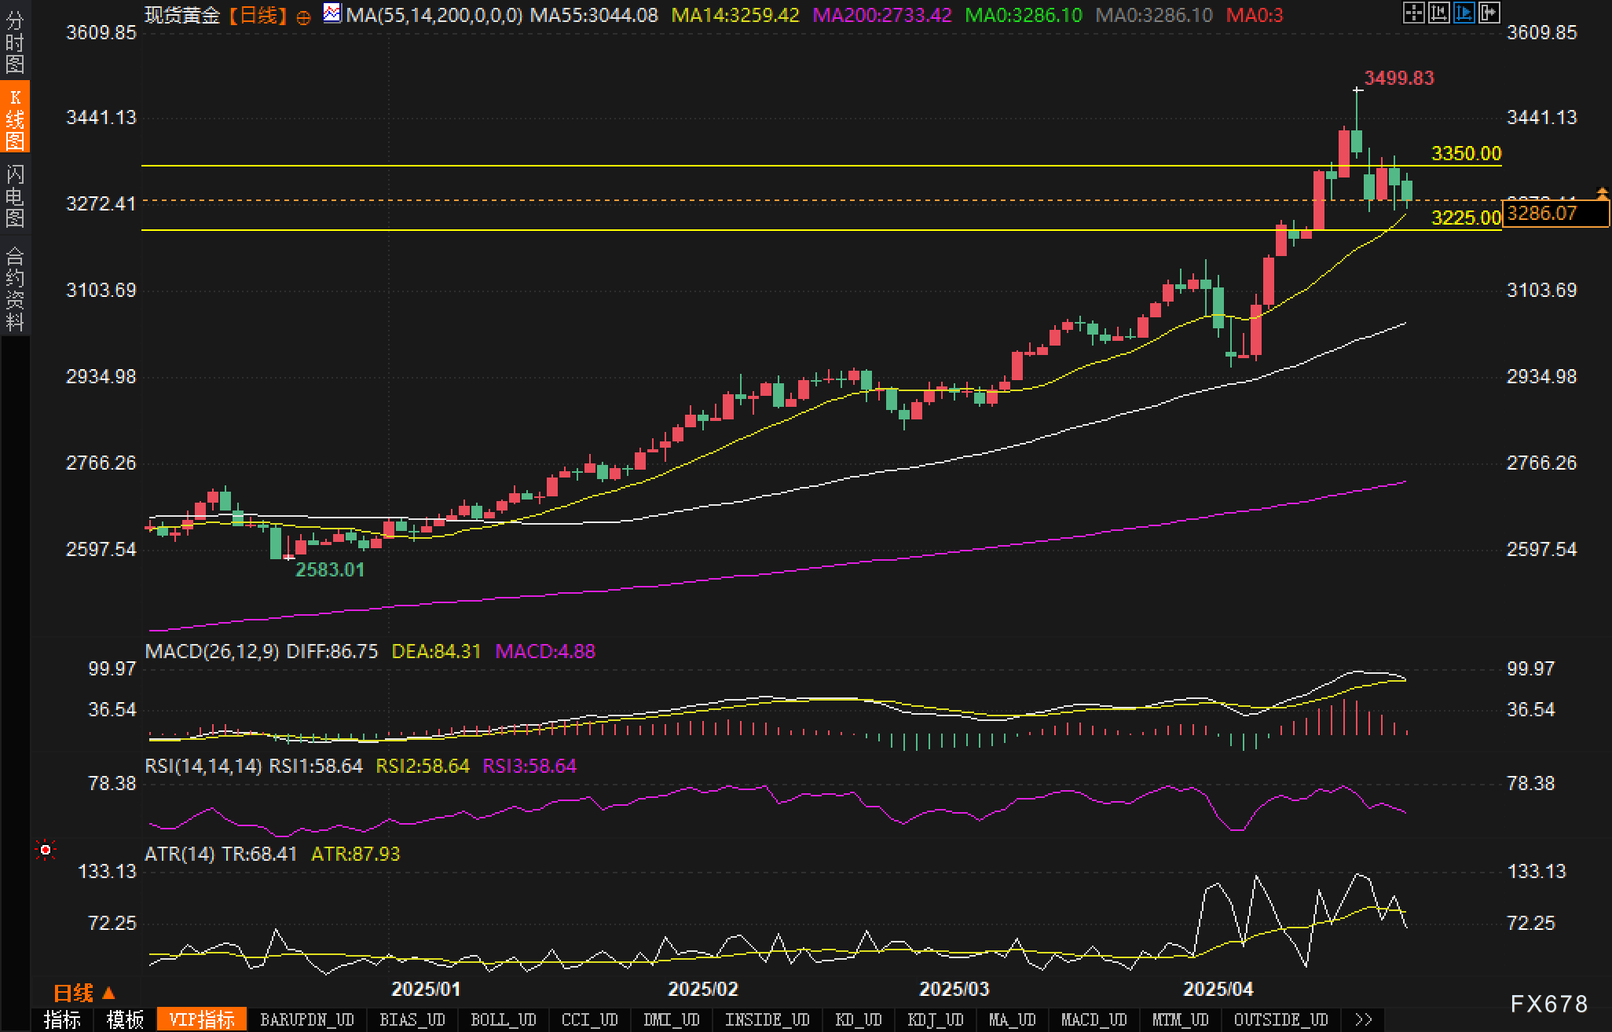Open the 模板 tab at bottom

(x=125, y=1019)
